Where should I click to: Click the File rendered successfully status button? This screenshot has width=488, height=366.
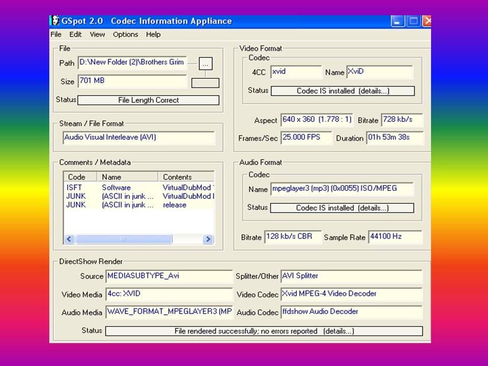click(264, 331)
